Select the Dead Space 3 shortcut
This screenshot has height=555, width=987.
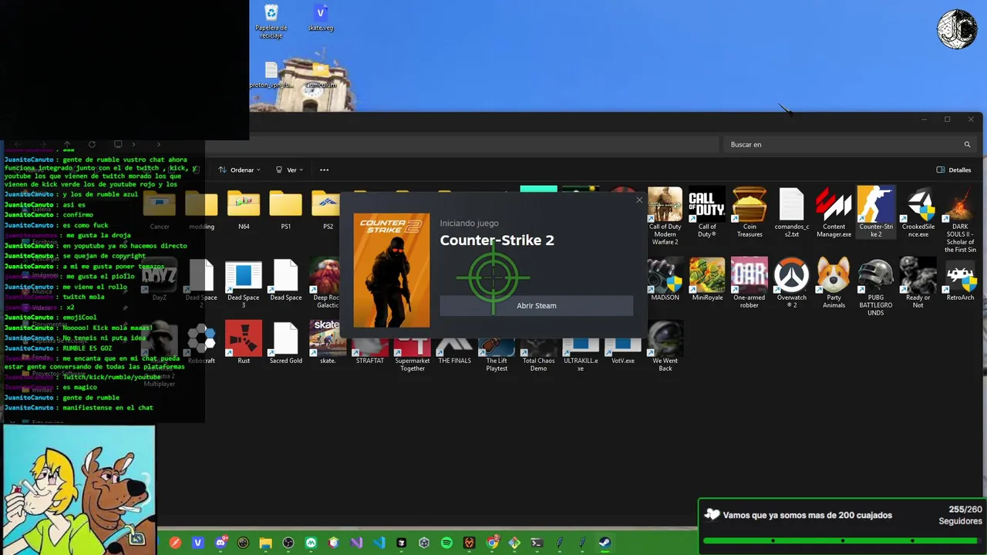point(244,284)
